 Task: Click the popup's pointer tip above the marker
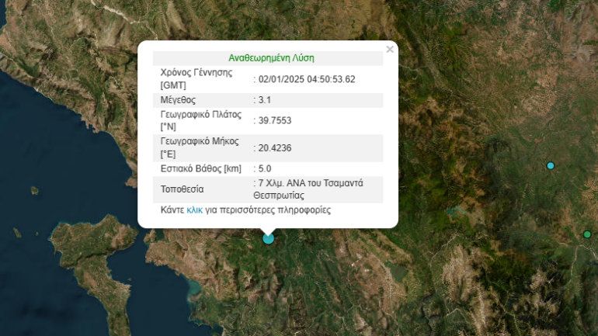pos(269,231)
